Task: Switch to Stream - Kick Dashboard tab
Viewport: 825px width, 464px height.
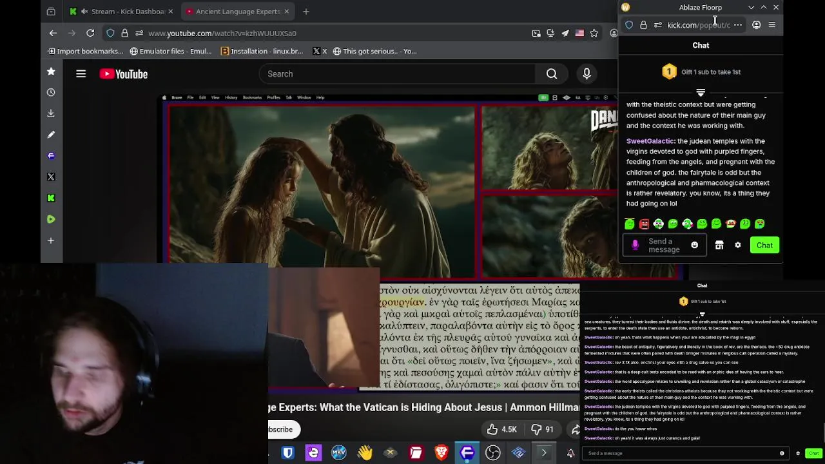Action: (x=121, y=11)
